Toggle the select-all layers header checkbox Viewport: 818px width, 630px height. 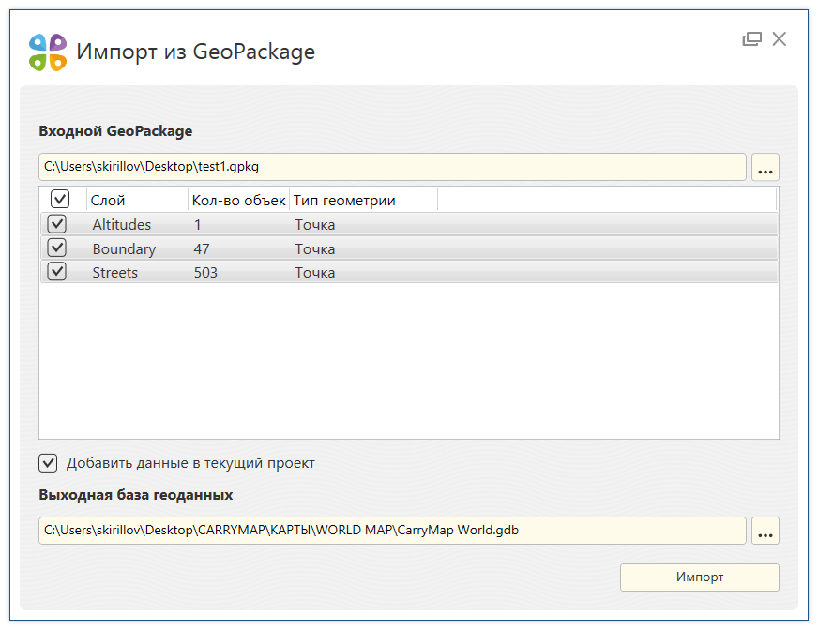[x=60, y=200]
